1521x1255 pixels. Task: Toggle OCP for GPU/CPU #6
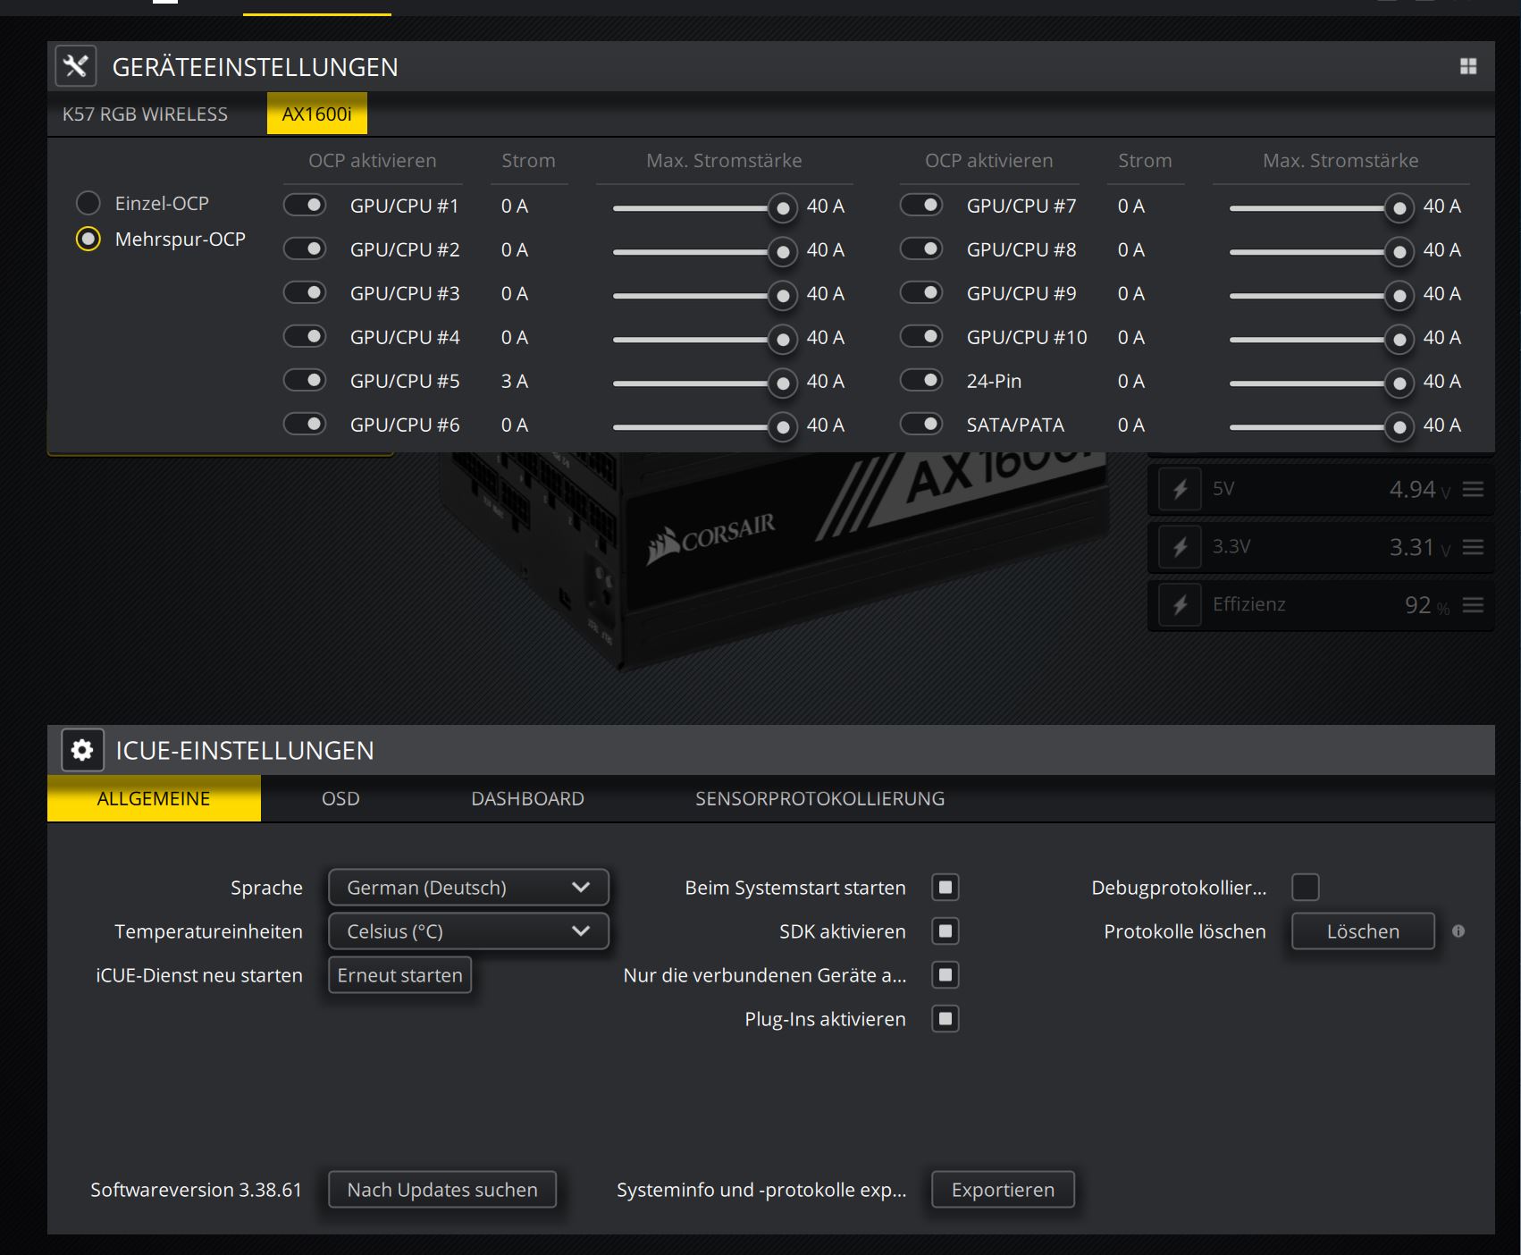click(305, 424)
